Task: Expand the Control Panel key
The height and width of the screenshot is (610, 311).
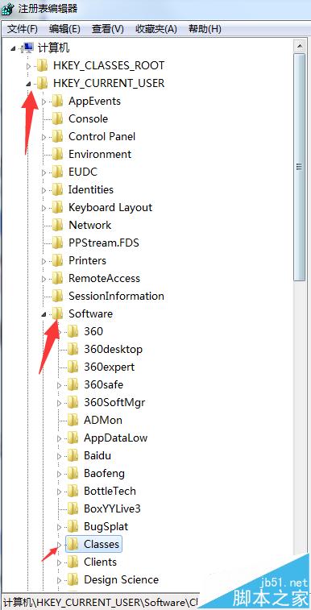Action: click(44, 136)
